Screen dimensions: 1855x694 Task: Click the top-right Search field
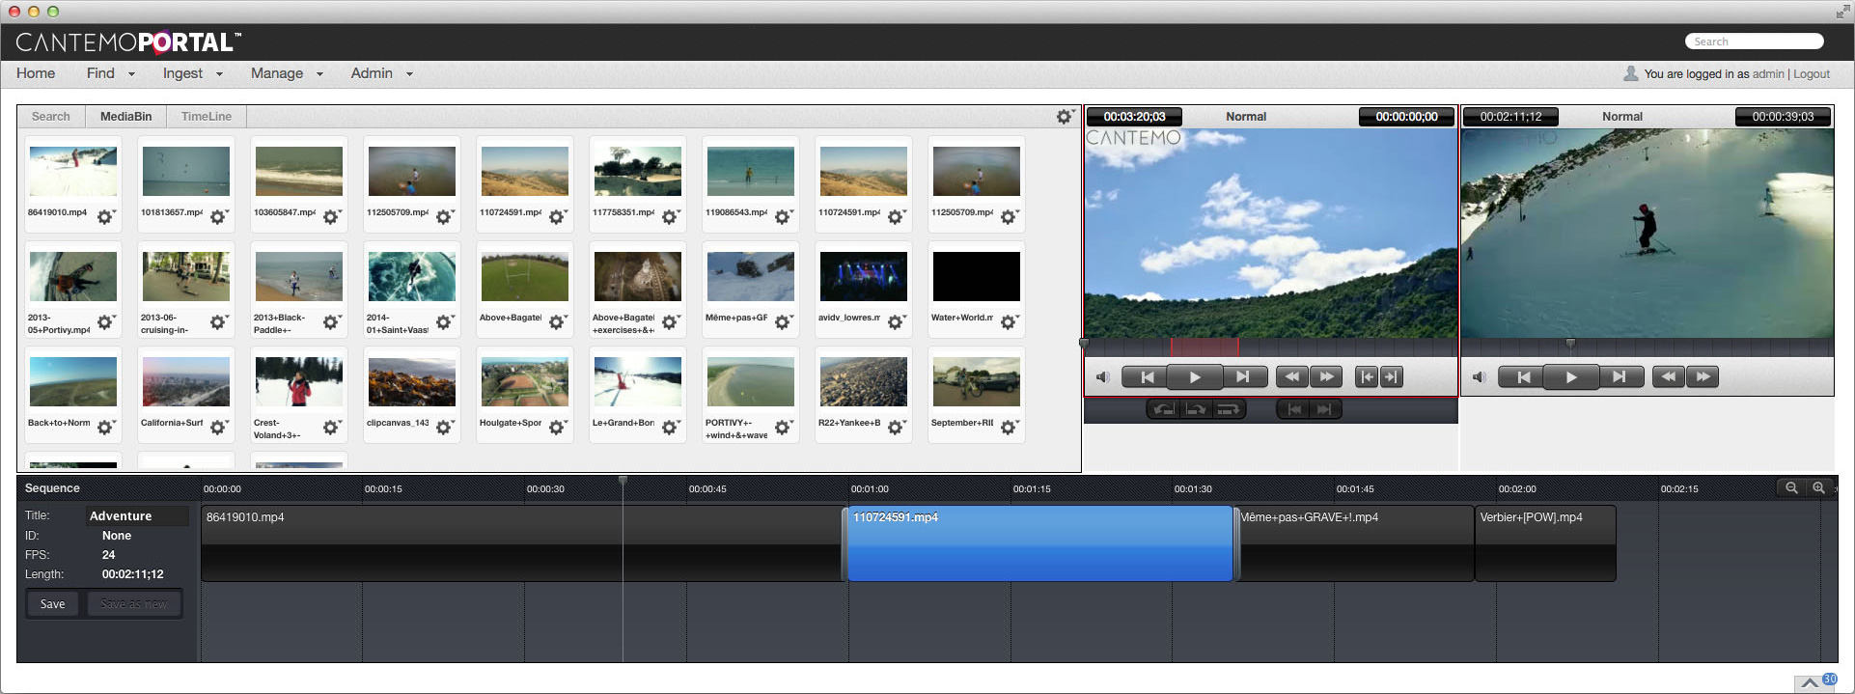pos(1755,42)
